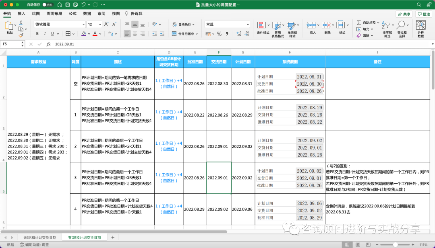Open the 页面布局 ribbon tab

tap(54, 14)
